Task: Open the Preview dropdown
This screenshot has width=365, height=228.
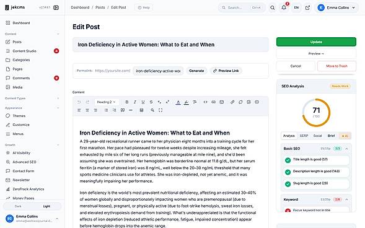Action: pos(316,54)
